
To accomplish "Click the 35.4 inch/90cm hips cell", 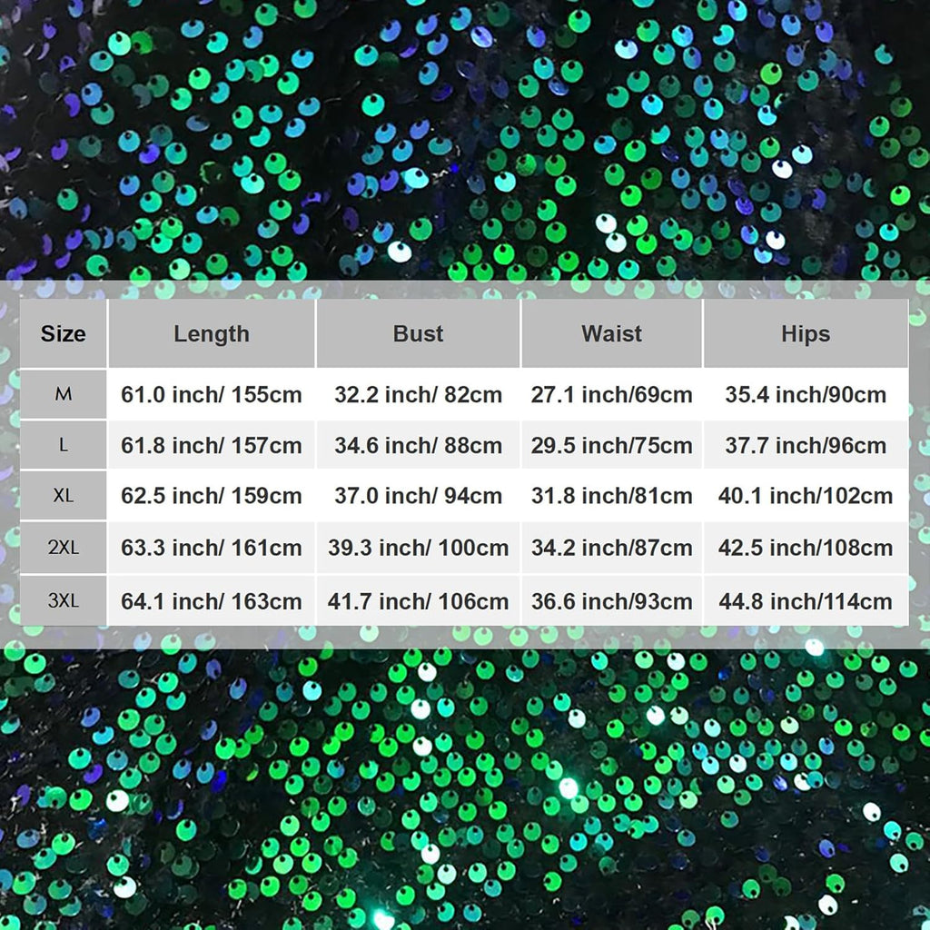I will coord(806,394).
